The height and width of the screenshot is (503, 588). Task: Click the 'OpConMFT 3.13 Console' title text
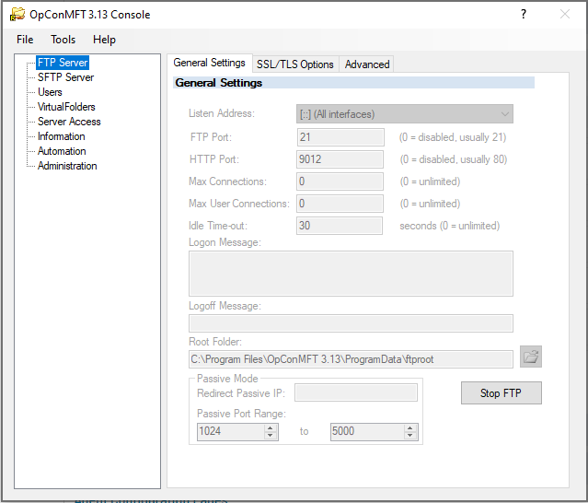click(90, 14)
